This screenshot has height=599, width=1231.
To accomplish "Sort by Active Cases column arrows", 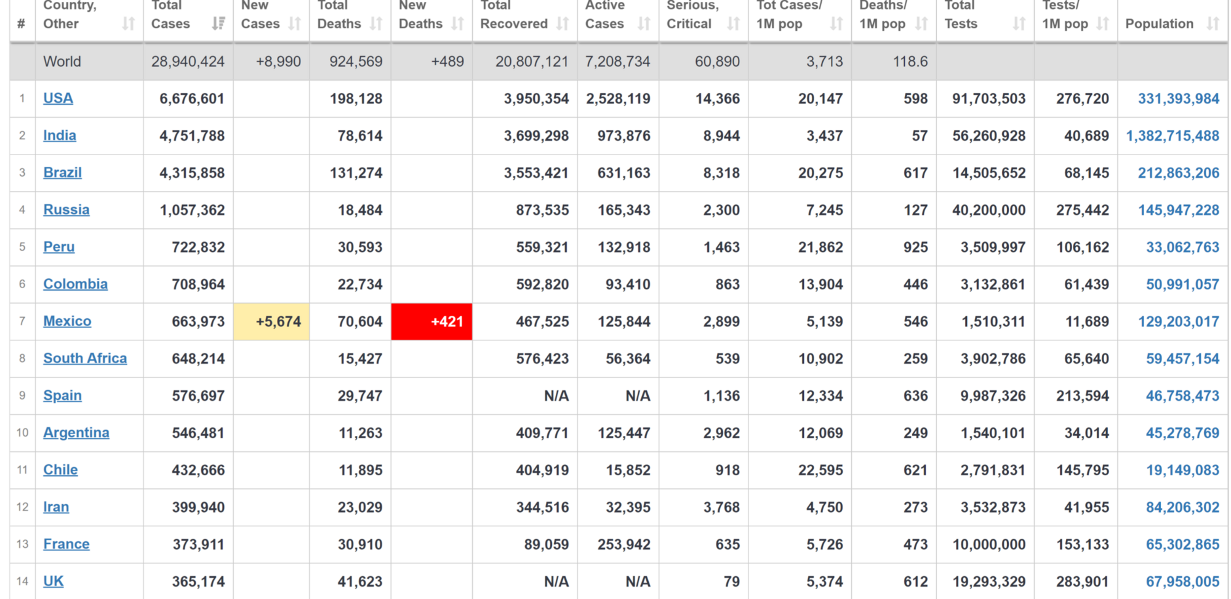I will pyautogui.click(x=644, y=24).
